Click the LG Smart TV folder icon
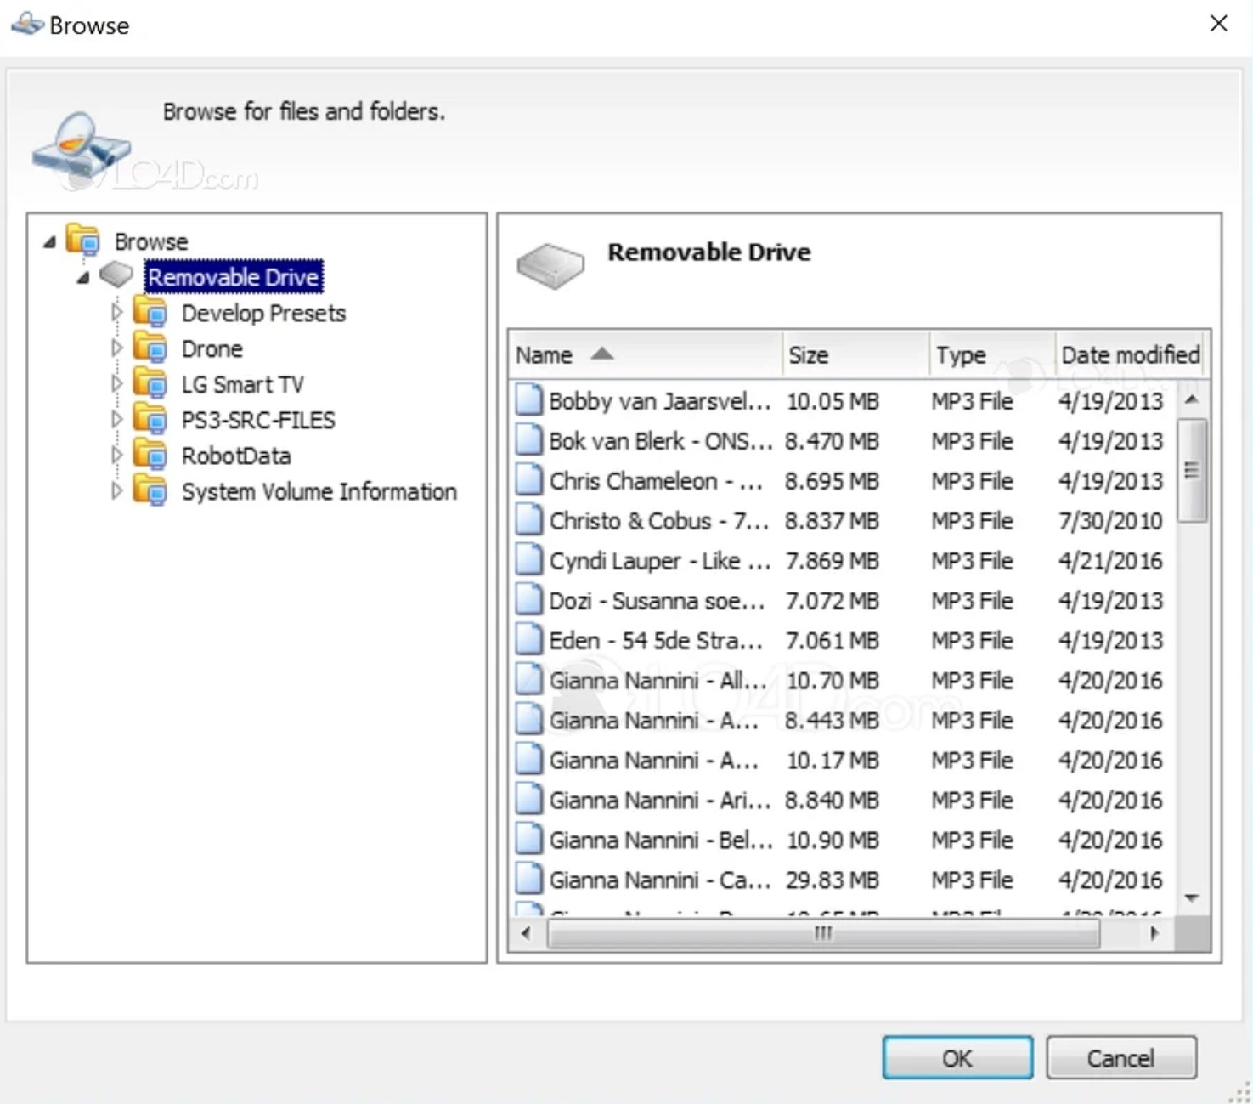Image resolution: width=1253 pixels, height=1104 pixels. pyautogui.click(x=150, y=383)
